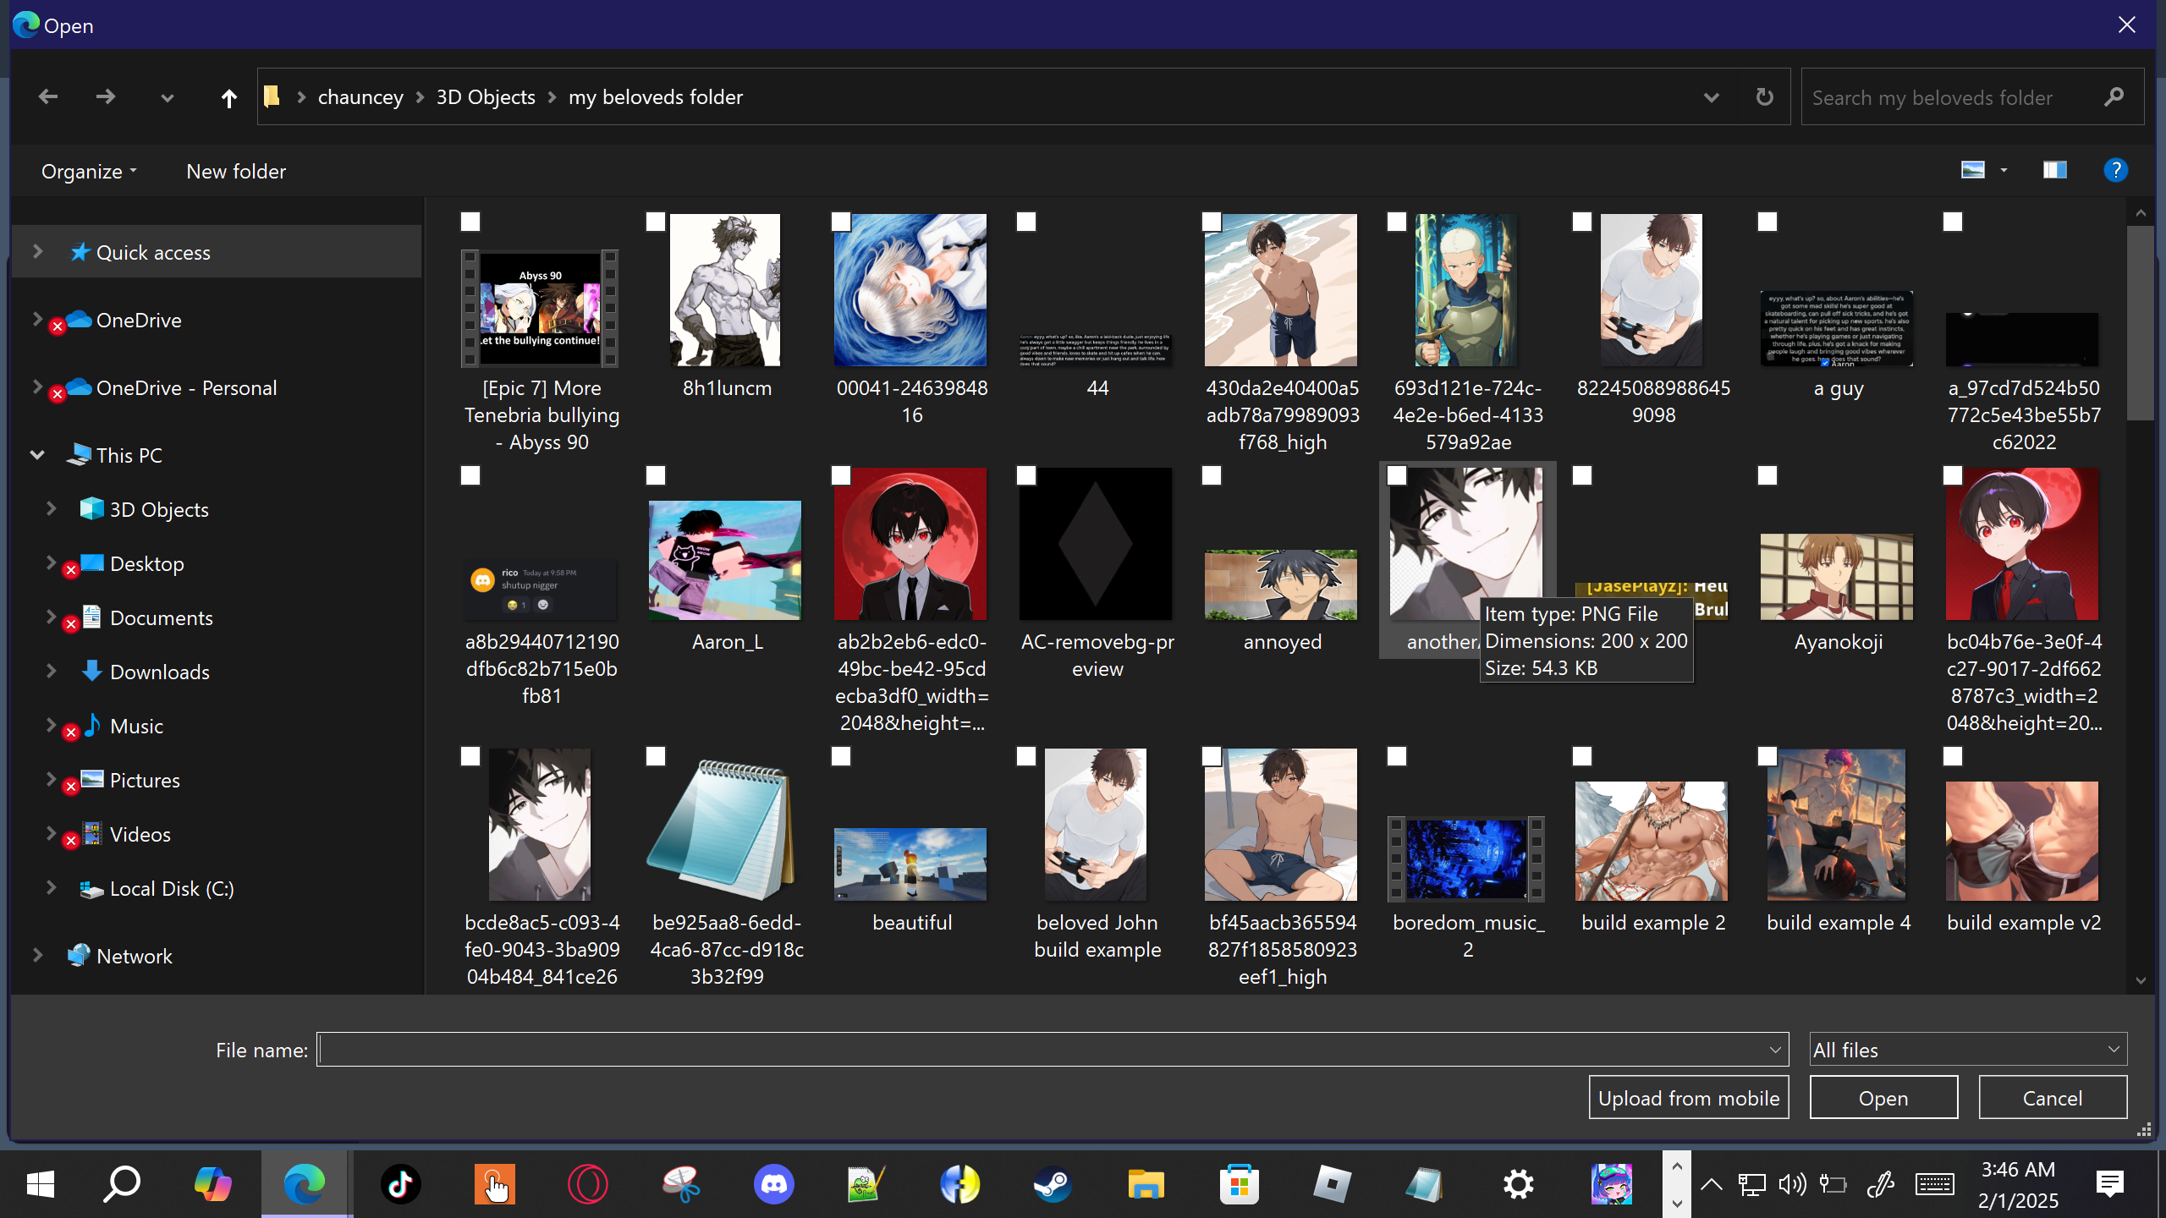Tick the checkbox on Ayanokoji file
The width and height of the screenshot is (2166, 1218).
click(1767, 476)
